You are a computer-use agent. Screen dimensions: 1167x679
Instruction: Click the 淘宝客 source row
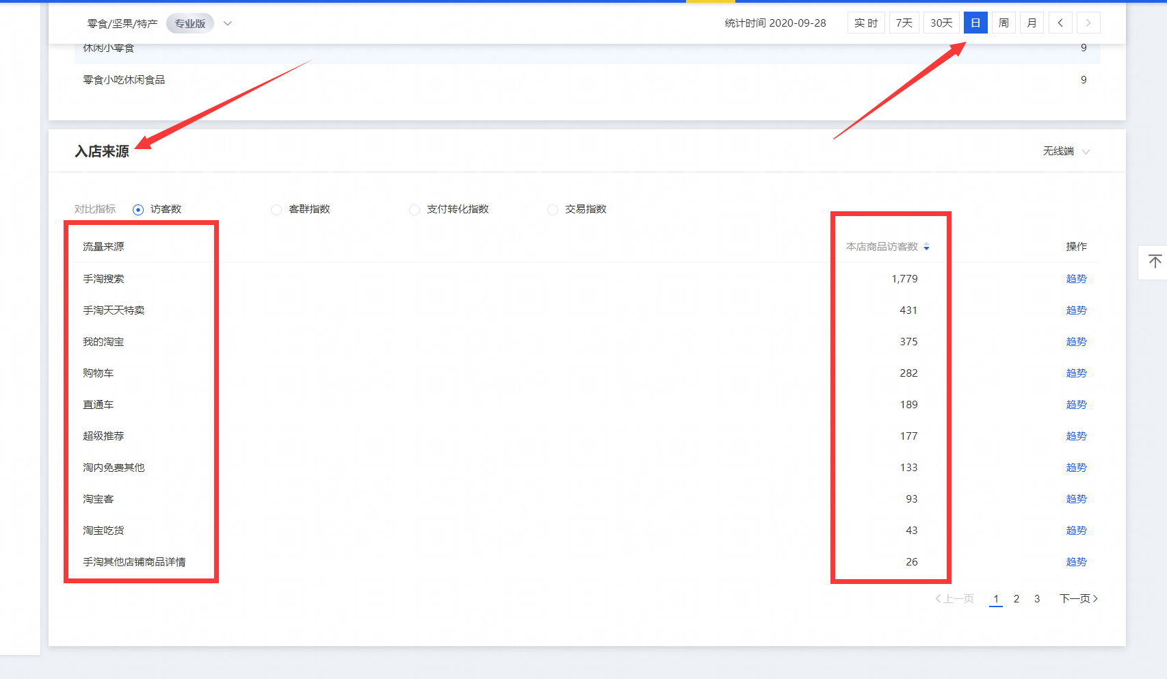click(x=587, y=499)
